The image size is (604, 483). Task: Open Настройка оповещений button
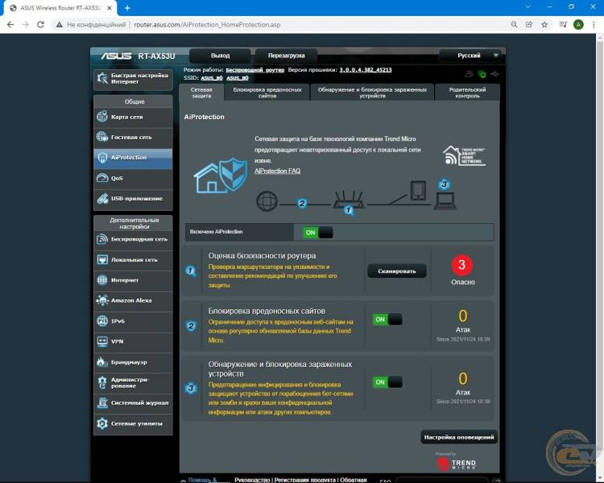[459, 437]
